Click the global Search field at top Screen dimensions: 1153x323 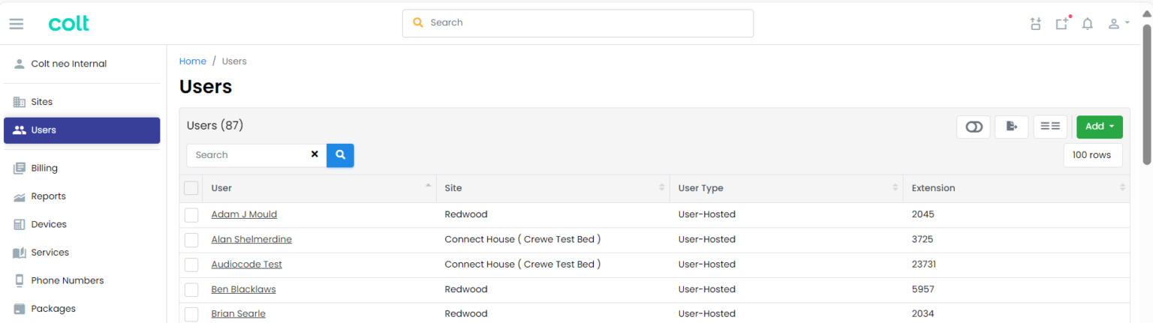coord(578,23)
